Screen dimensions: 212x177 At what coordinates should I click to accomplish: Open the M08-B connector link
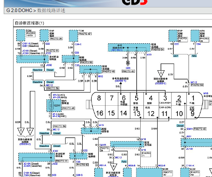pyautogui.click(x=132, y=165)
